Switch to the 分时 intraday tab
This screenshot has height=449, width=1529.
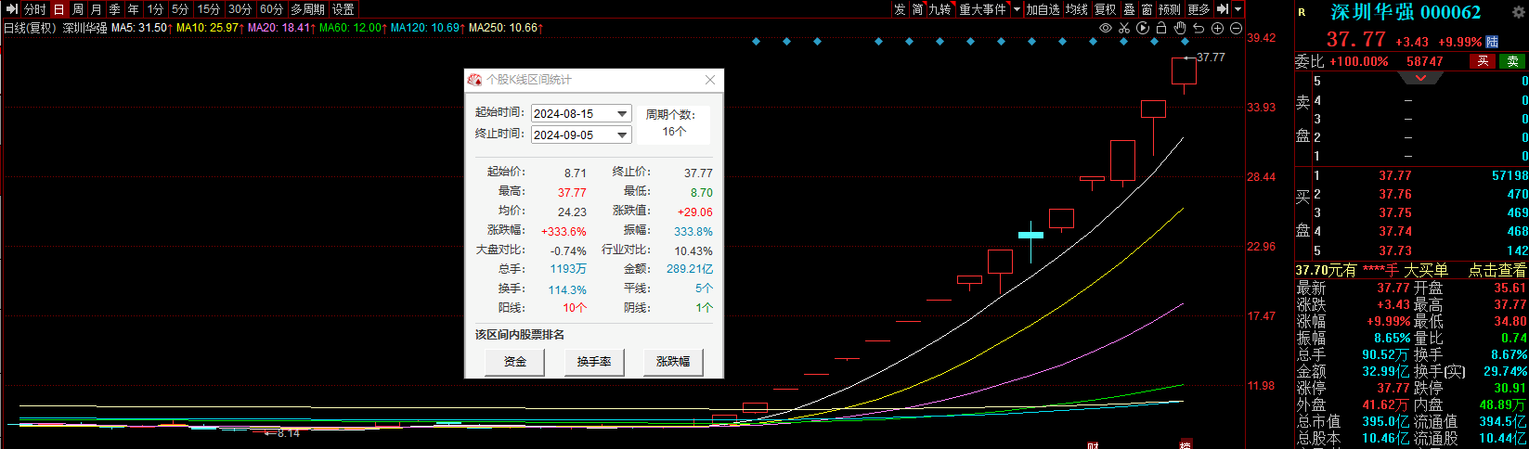pos(35,9)
